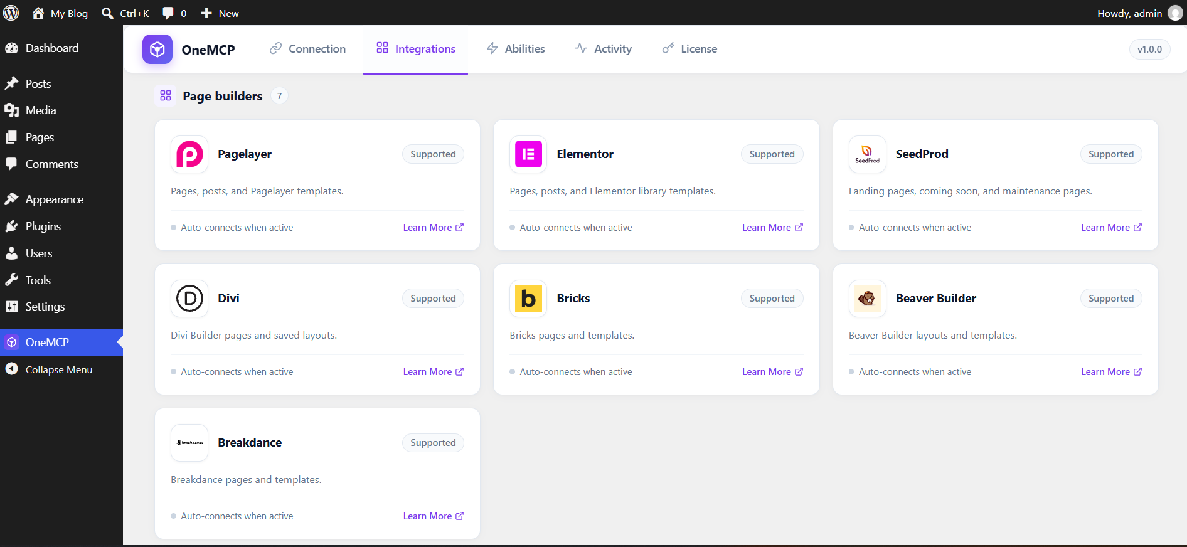The image size is (1187, 547).
Task: Open Settings in the sidebar
Action: tap(61, 307)
